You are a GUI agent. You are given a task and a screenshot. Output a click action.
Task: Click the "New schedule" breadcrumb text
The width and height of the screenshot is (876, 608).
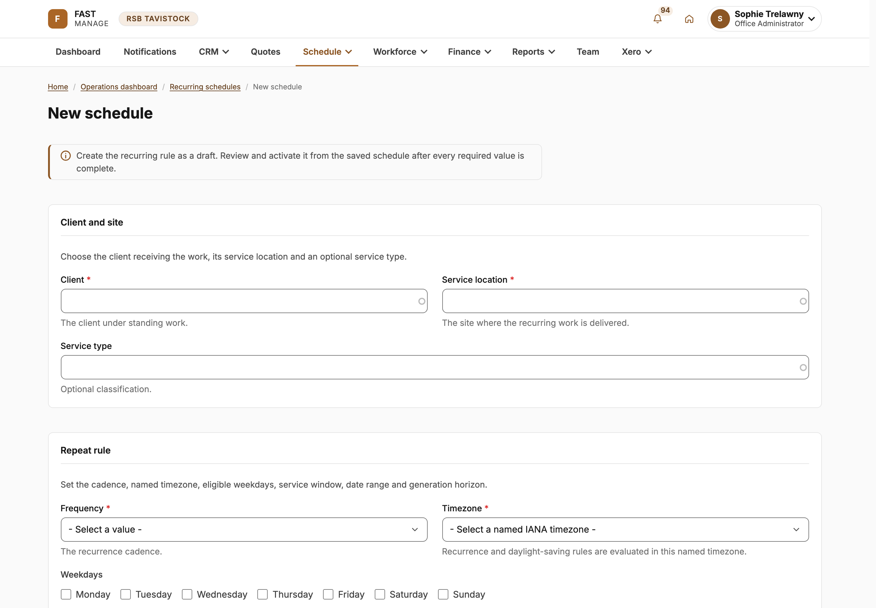point(277,87)
